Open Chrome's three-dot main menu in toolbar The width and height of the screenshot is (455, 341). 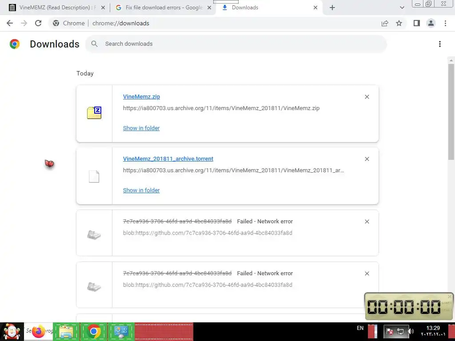click(445, 23)
